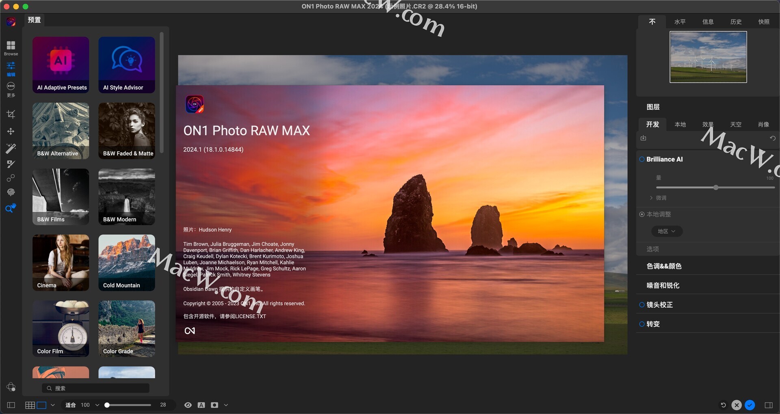Open Cold Mountain preset category
The width and height of the screenshot is (780, 414).
coord(127,263)
